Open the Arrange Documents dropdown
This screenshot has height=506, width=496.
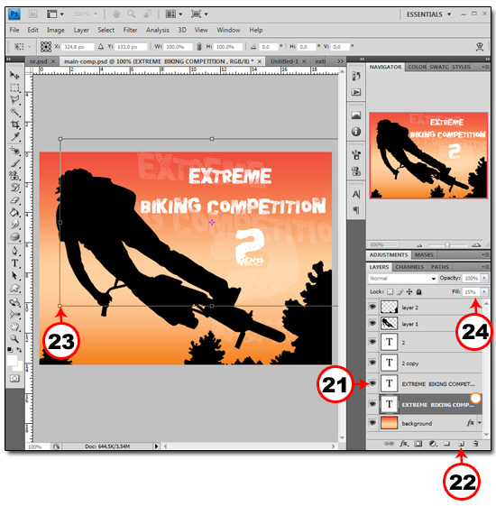coord(174,14)
